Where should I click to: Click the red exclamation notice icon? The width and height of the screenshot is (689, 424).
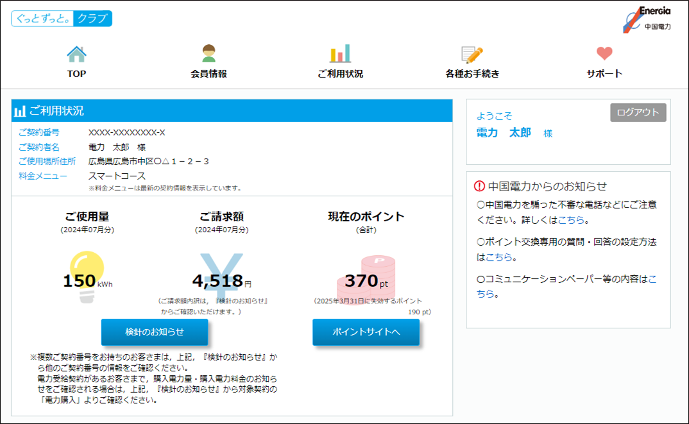(479, 186)
